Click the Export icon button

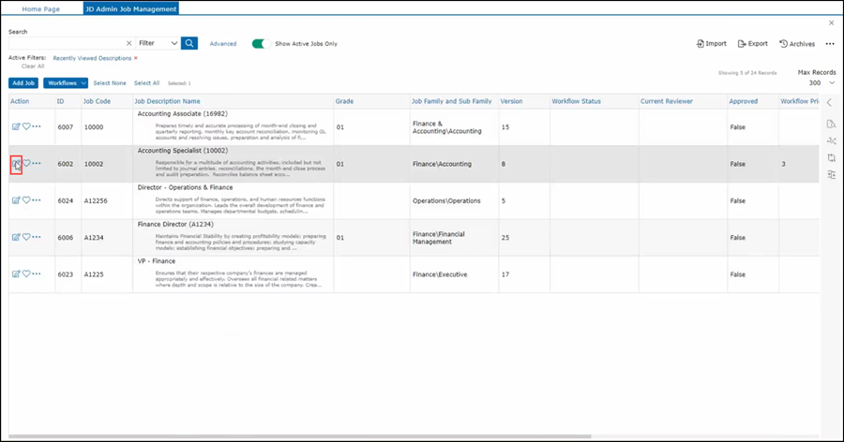point(752,43)
